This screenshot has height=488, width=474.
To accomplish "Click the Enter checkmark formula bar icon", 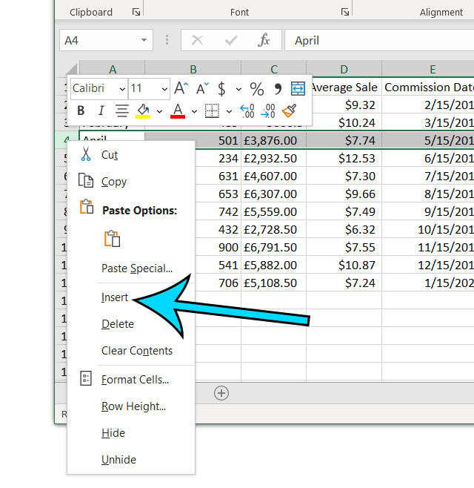I will pyautogui.click(x=231, y=40).
